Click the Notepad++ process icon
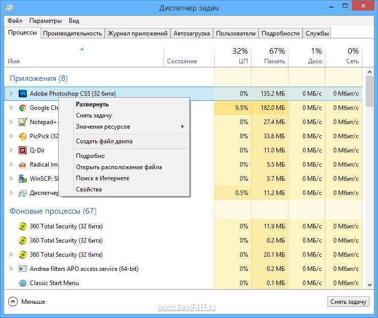 (23, 122)
